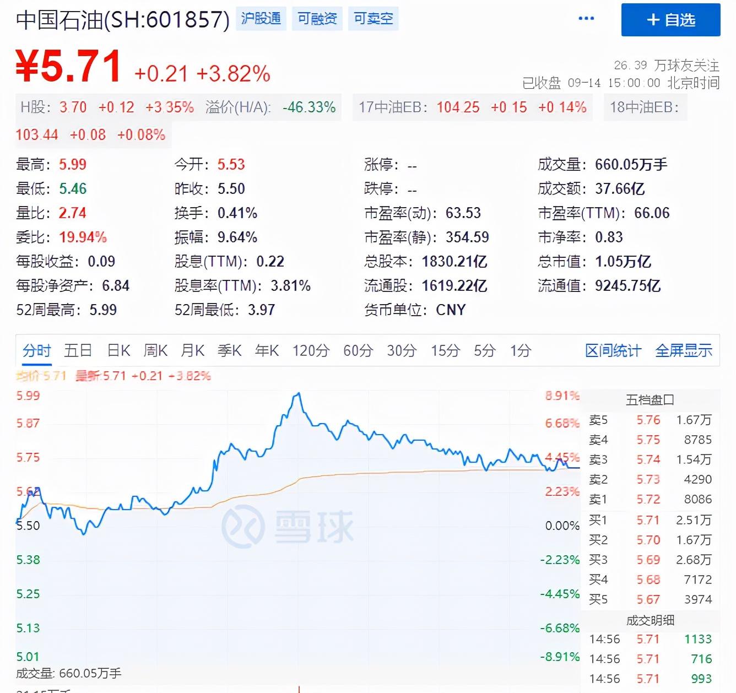Screen dimensions: 736x693
Task: Click the trade detail row with volume 1133
Action: pos(650,639)
